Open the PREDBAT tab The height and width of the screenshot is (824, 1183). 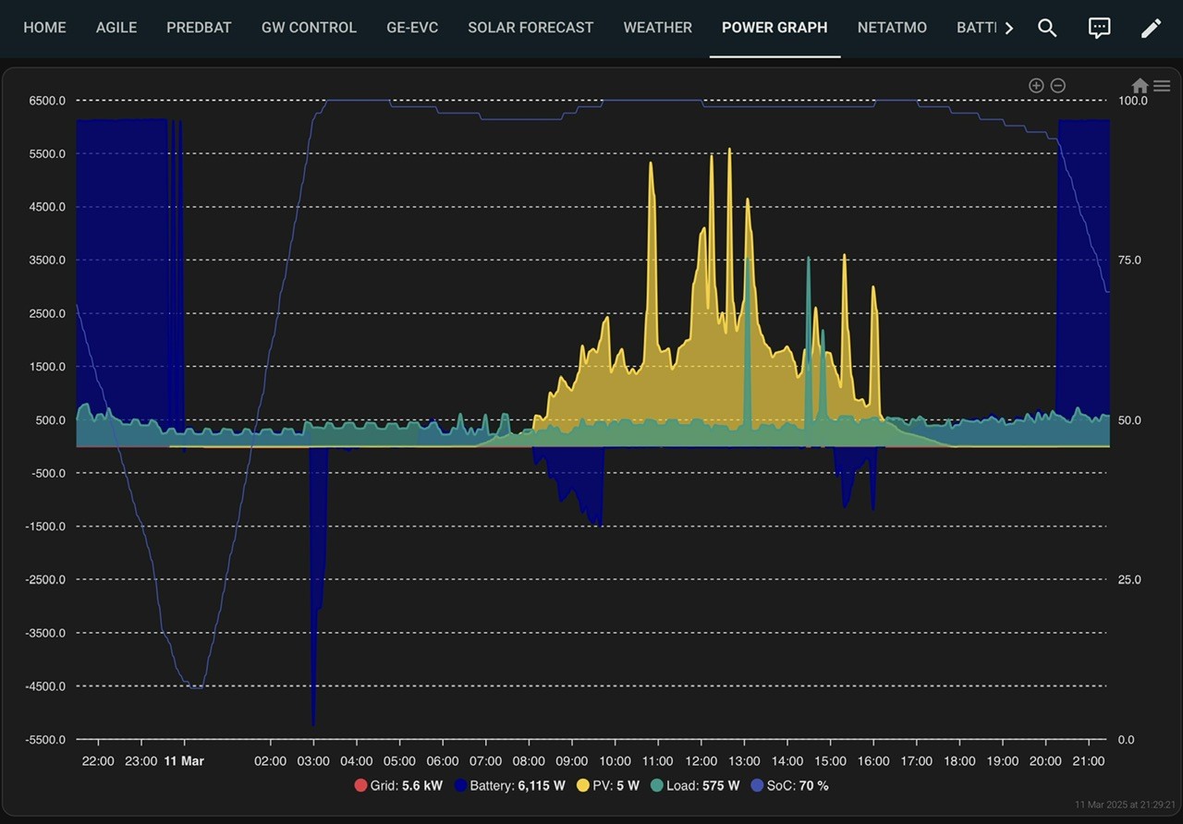(x=199, y=28)
